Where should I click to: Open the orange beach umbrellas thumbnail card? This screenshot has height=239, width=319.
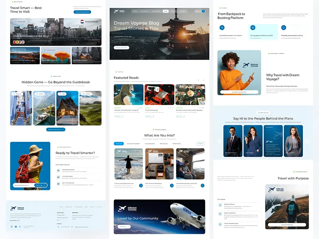pyautogui.click(x=56, y=56)
